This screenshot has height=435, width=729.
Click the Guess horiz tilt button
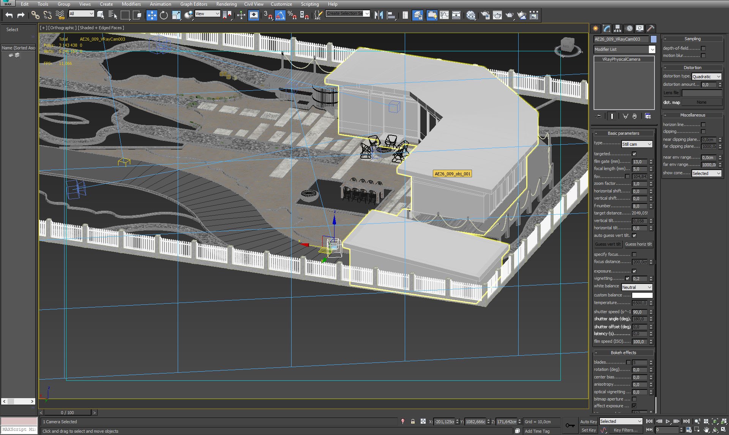click(x=638, y=244)
